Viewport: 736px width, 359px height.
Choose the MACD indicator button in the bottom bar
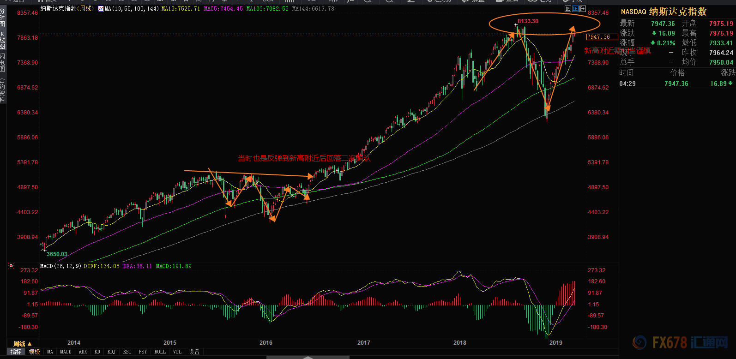point(66,352)
